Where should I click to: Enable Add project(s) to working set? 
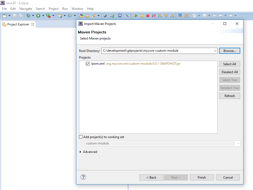81,137
